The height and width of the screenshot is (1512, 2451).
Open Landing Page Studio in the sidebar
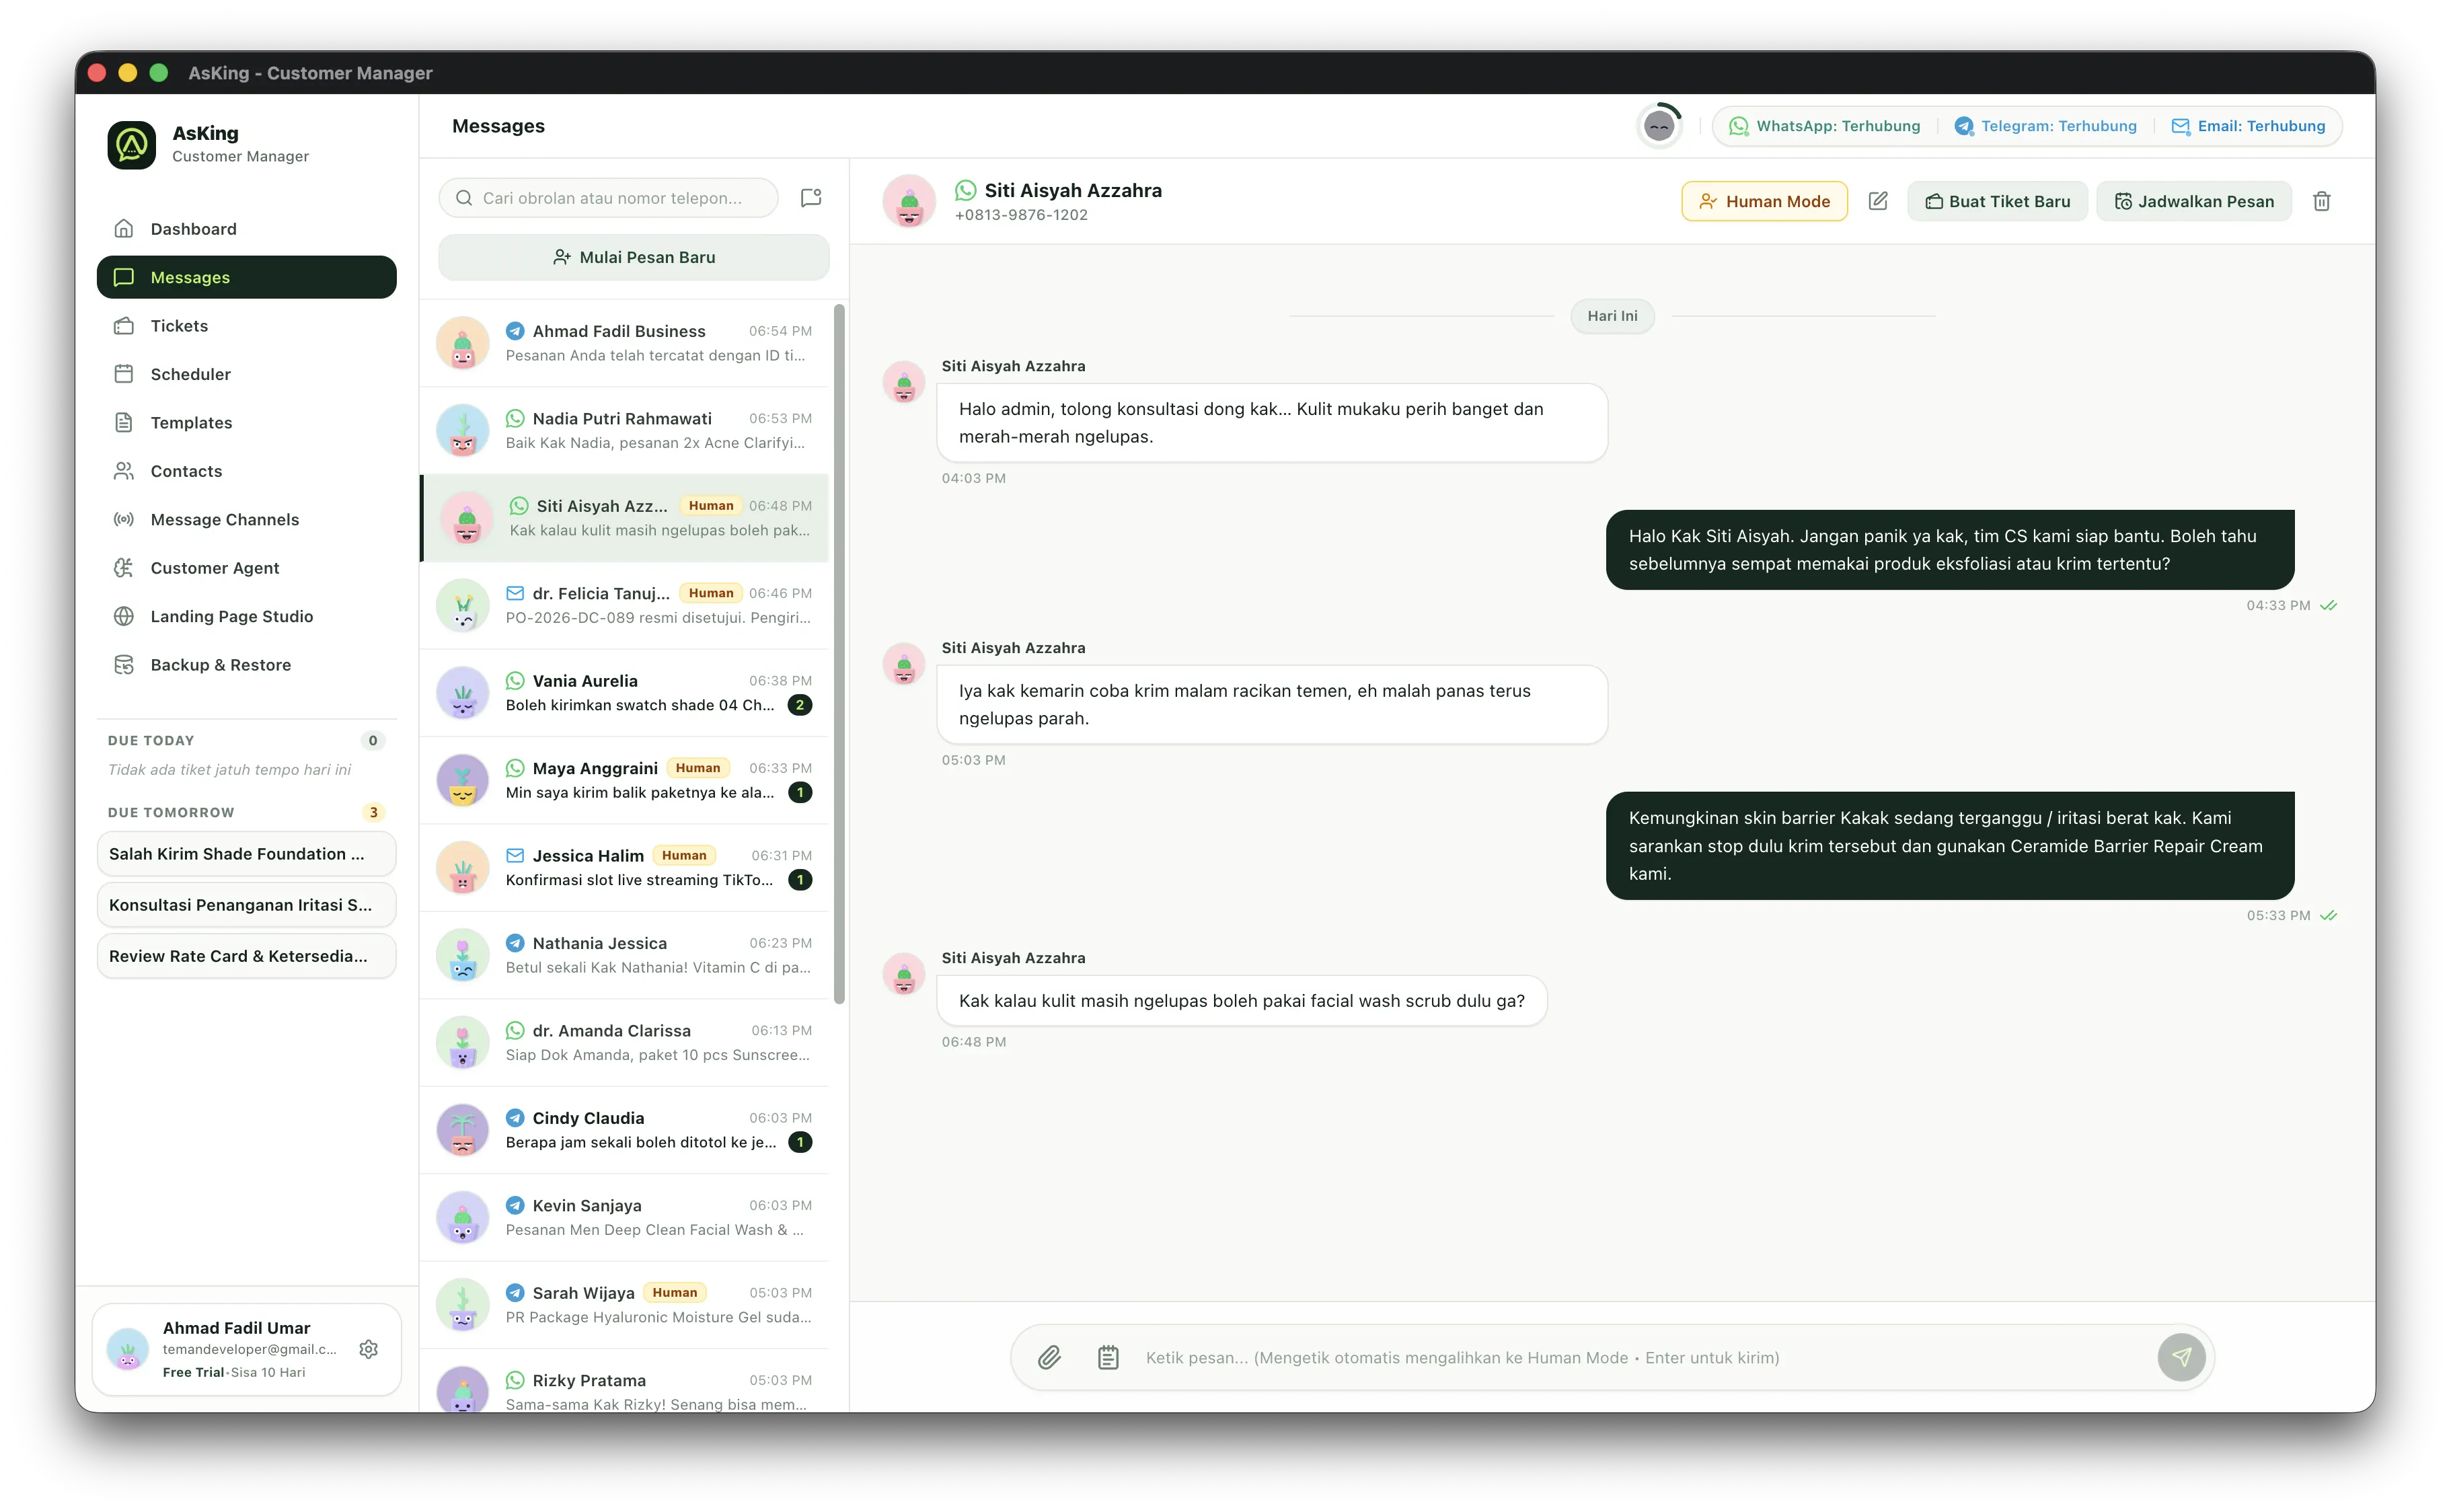[246, 617]
